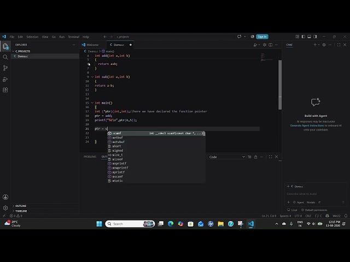Screen dimensions: 350x262
Task: Open the editor more actions ellipsis
Action: point(277,45)
